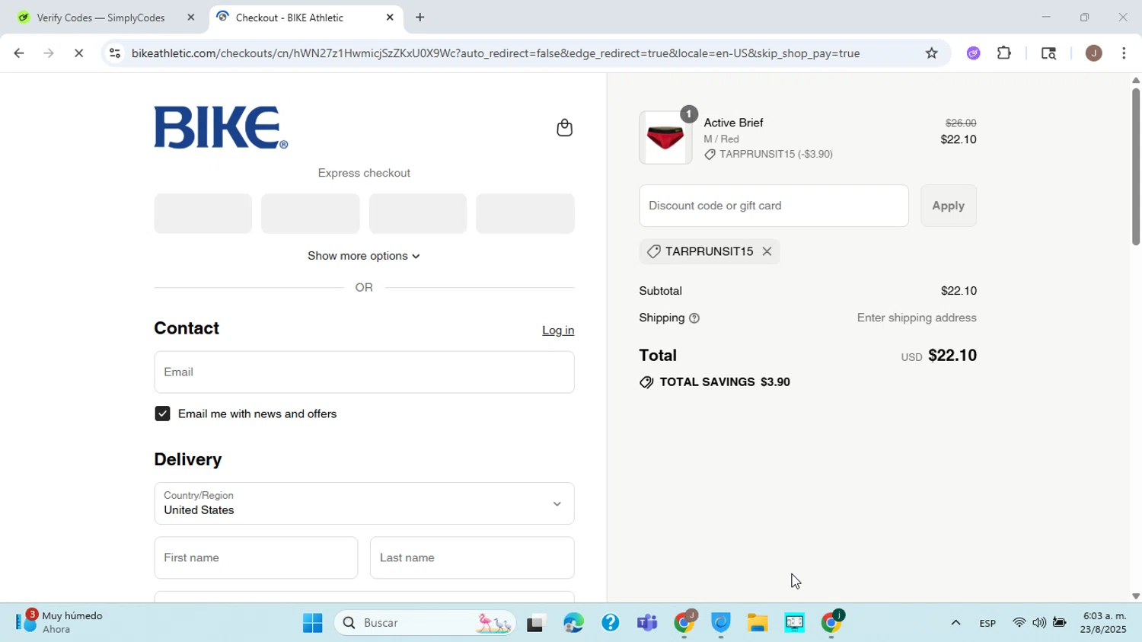Click the Log in link
The height and width of the screenshot is (642, 1142).
558,330
